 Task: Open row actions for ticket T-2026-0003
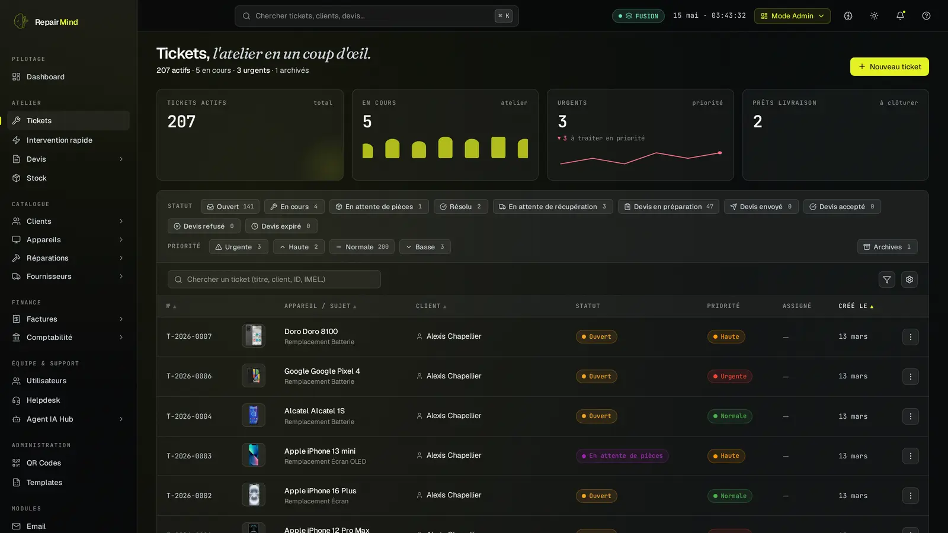(x=911, y=456)
